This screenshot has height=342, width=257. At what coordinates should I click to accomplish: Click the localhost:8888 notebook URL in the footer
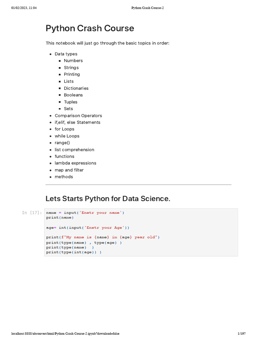point(65,334)
